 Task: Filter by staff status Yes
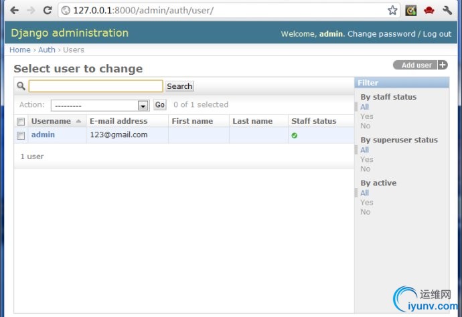pos(367,116)
